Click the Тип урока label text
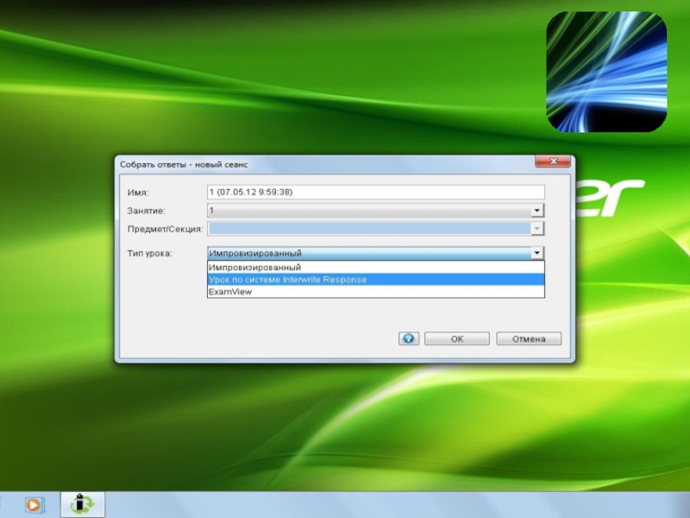 coord(149,254)
